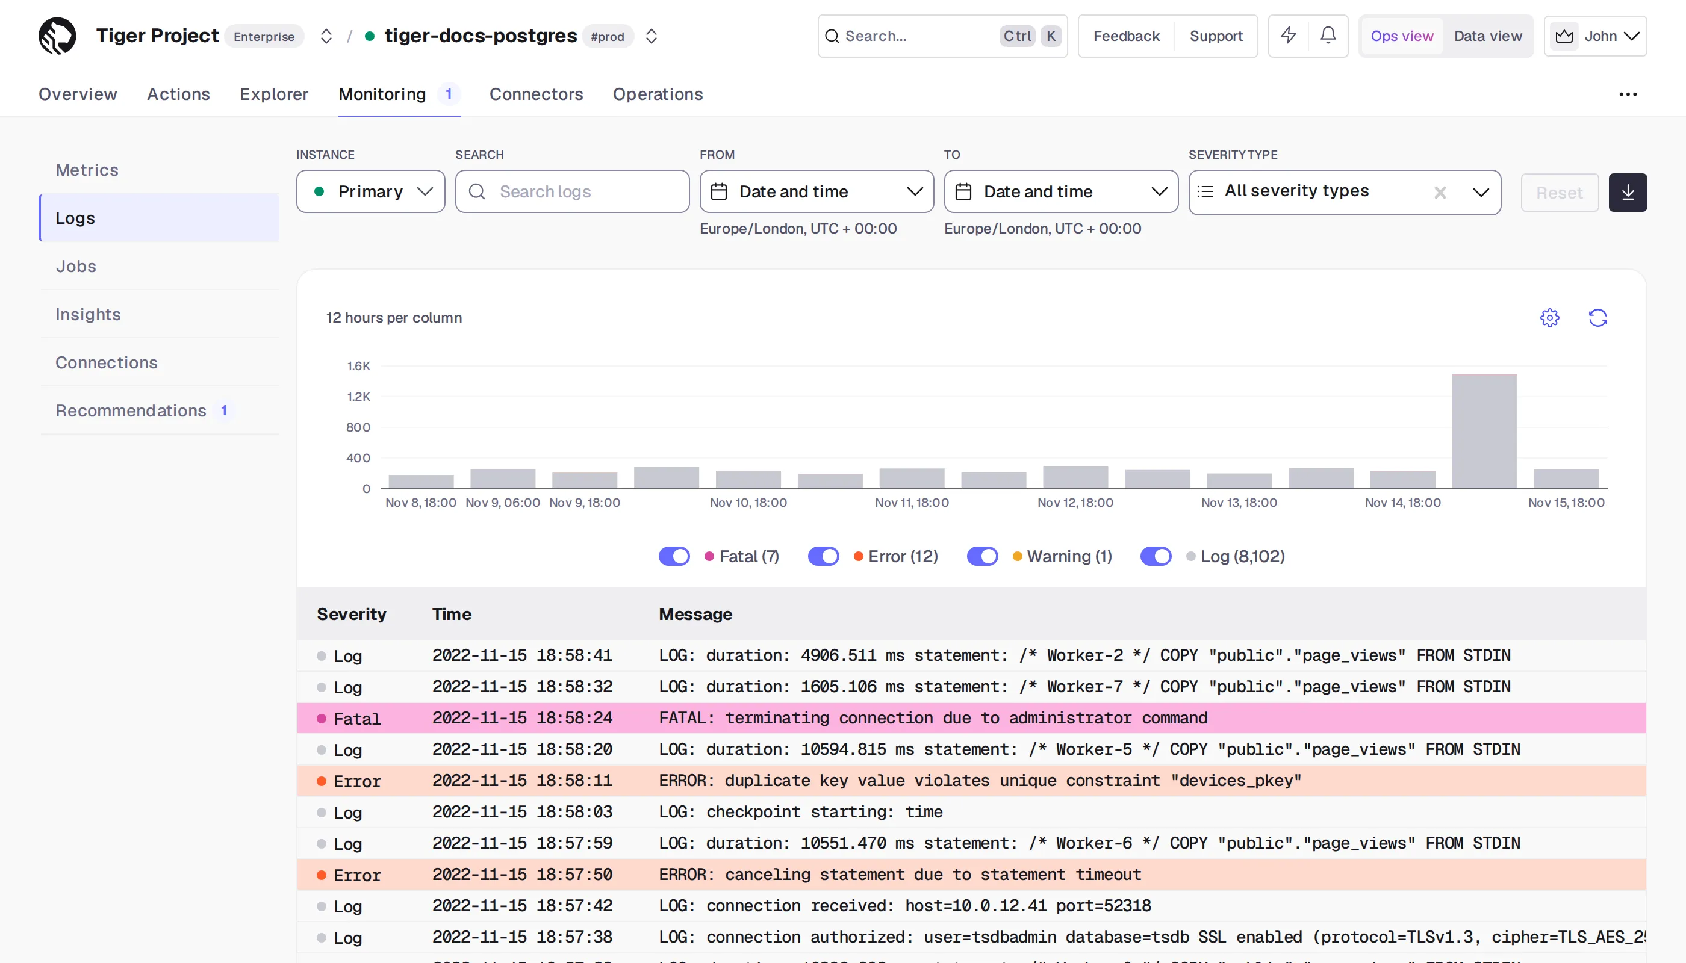The image size is (1686, 963).
Task: Open the FROM Date and time dropdown
Action: coord(817,191)
